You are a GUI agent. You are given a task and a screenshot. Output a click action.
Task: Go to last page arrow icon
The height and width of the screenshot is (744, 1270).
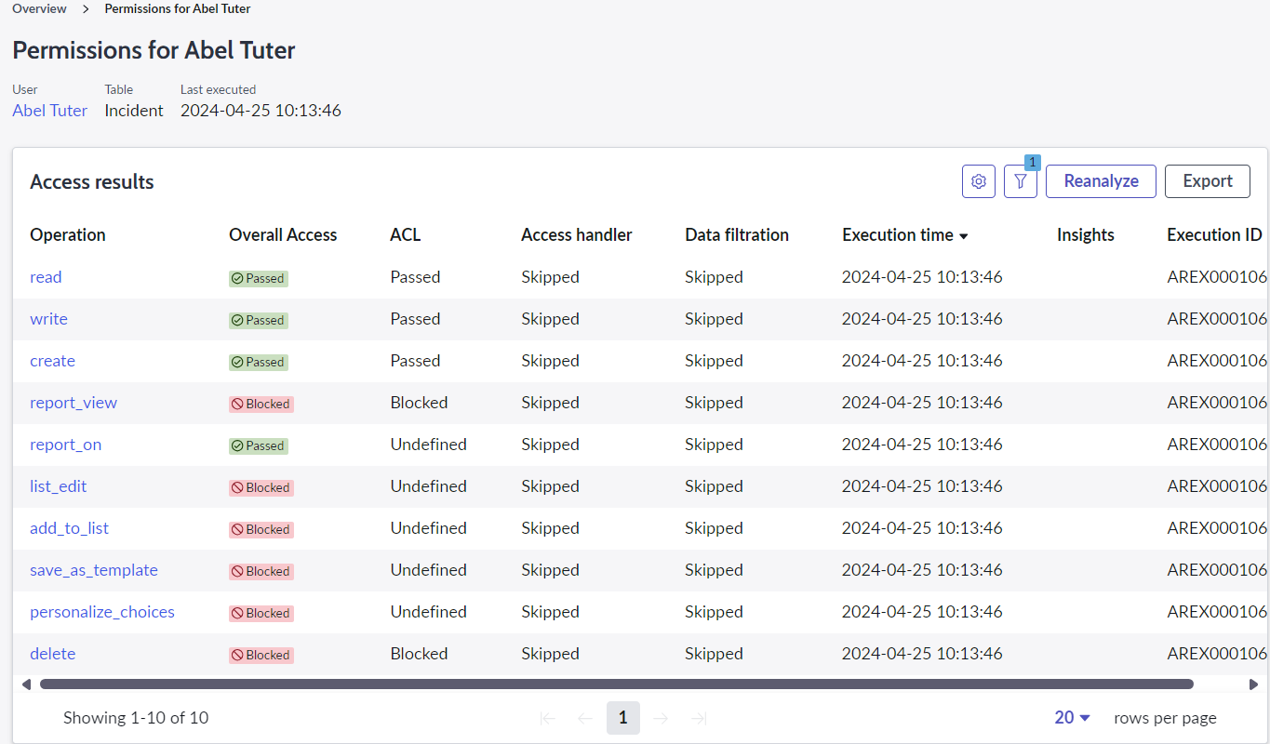tap(700, 718)
